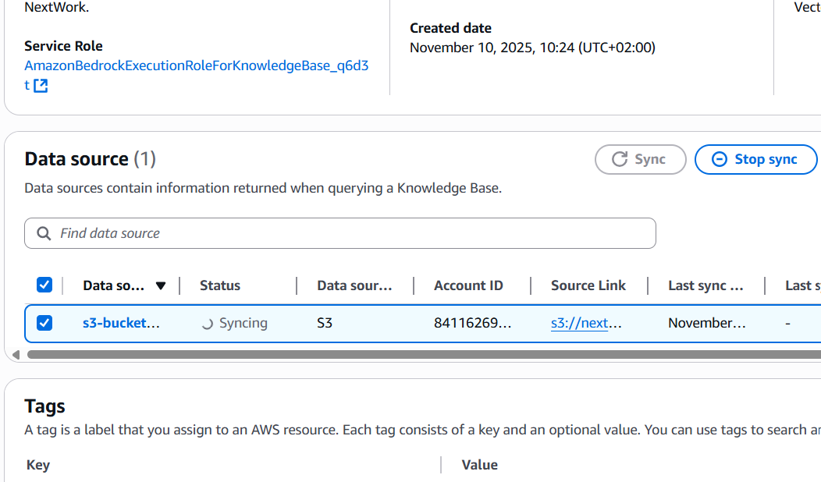Click the Account ID column header
This screenshot has width=821, height=482.
468,285
